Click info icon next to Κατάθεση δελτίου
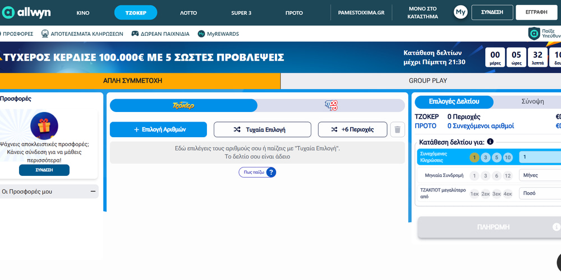The image size is (561, 280). 490,142
